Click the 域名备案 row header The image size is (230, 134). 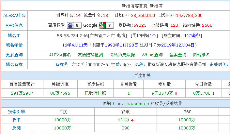pos(14,64)
